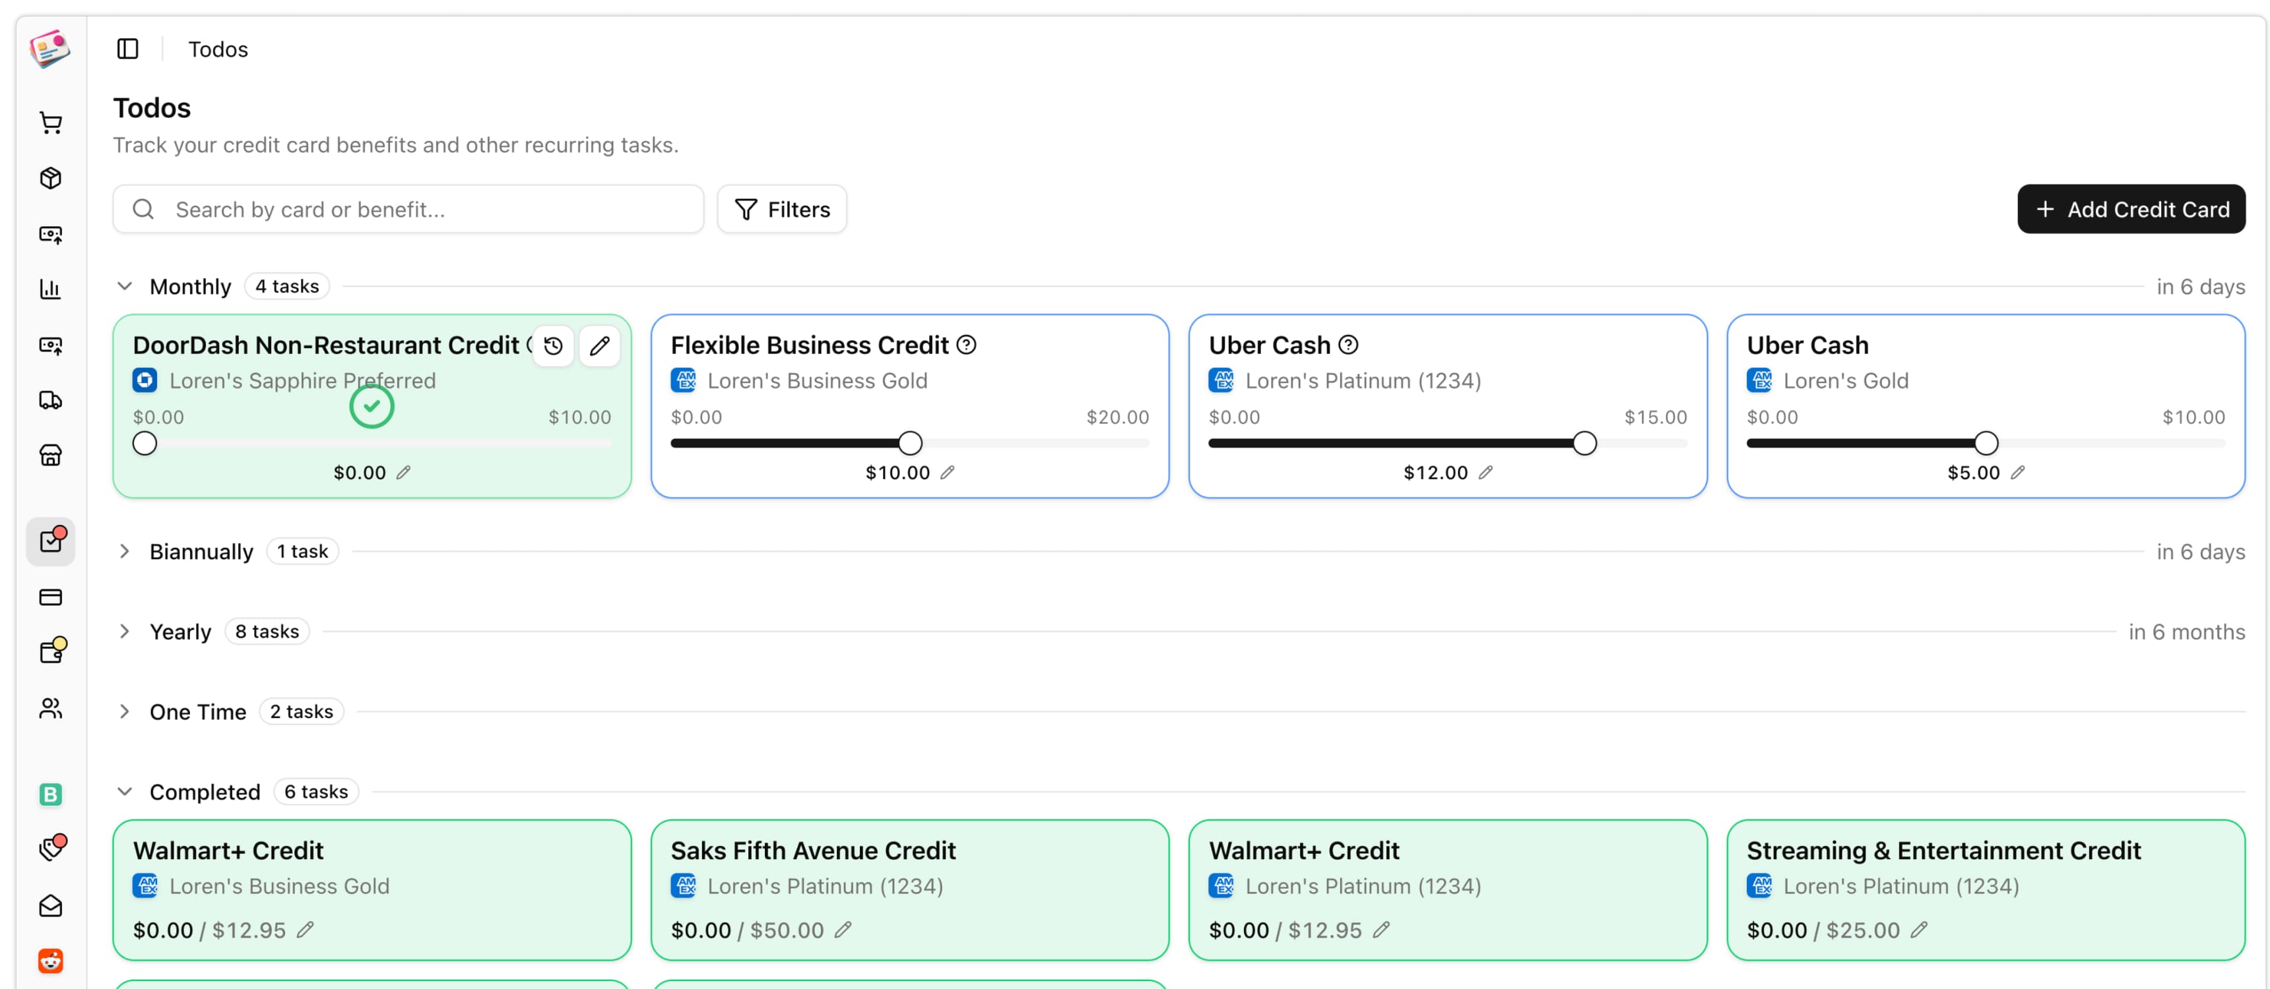Click 'Loren's Sapphire Preferred' card name
The height and width of the screenshot is (989, 2270).
pos(302,380)
